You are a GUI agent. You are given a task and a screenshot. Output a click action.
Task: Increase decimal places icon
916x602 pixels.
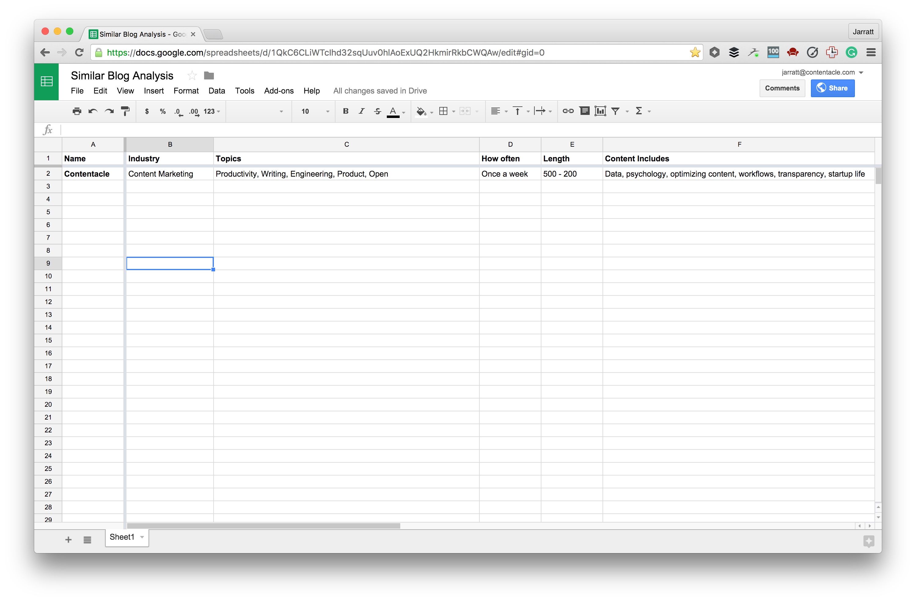[194, 112]
